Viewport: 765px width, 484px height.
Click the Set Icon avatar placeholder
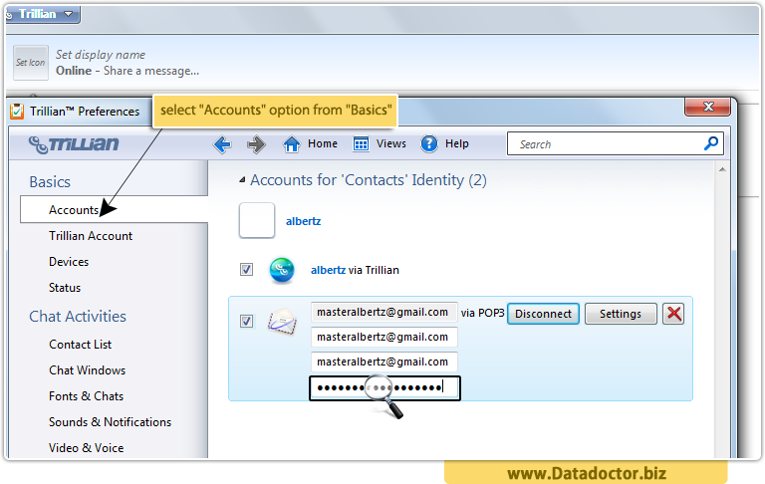pyautogui.click(x=30, y=63)
